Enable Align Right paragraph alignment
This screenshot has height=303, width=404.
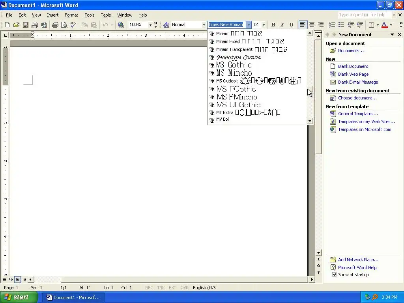coord(321,25)
